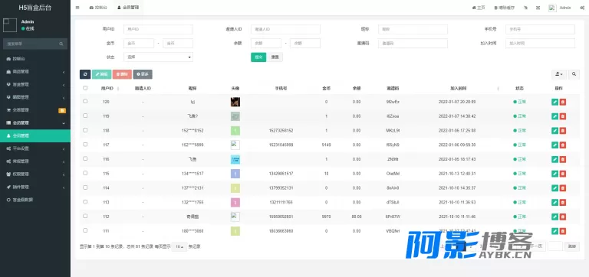Switch to the 控制台 tab in top bar
This screenshot has height=277, width=589.
point(98,8)
